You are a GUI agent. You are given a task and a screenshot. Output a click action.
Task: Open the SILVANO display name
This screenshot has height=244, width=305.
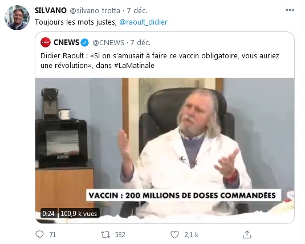pos(51,10)
